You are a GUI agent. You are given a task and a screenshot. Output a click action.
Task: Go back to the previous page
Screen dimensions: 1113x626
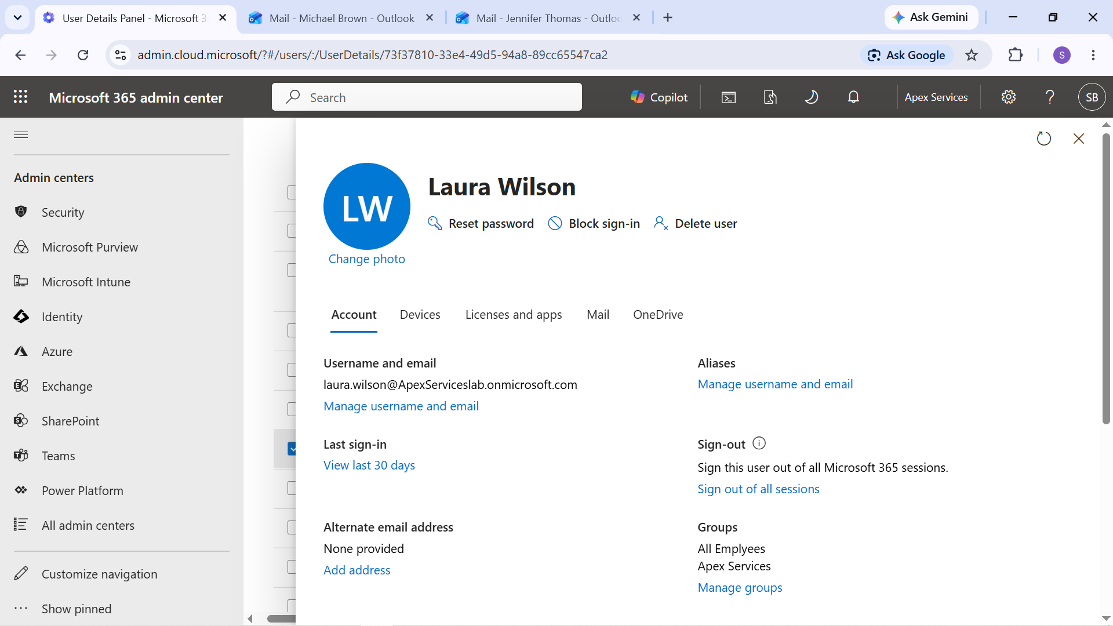[x=20, y=55]
